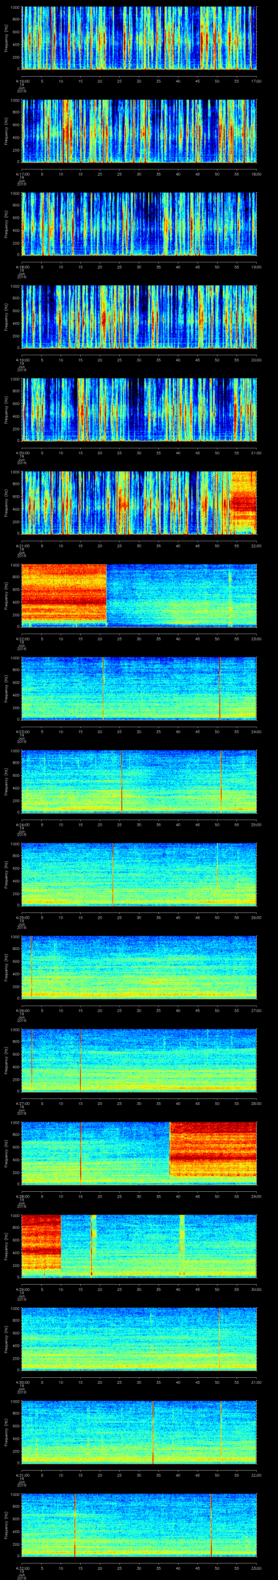Select the "4:26:00" start time label
The image size is (278, 1580).
[22, 1010]
